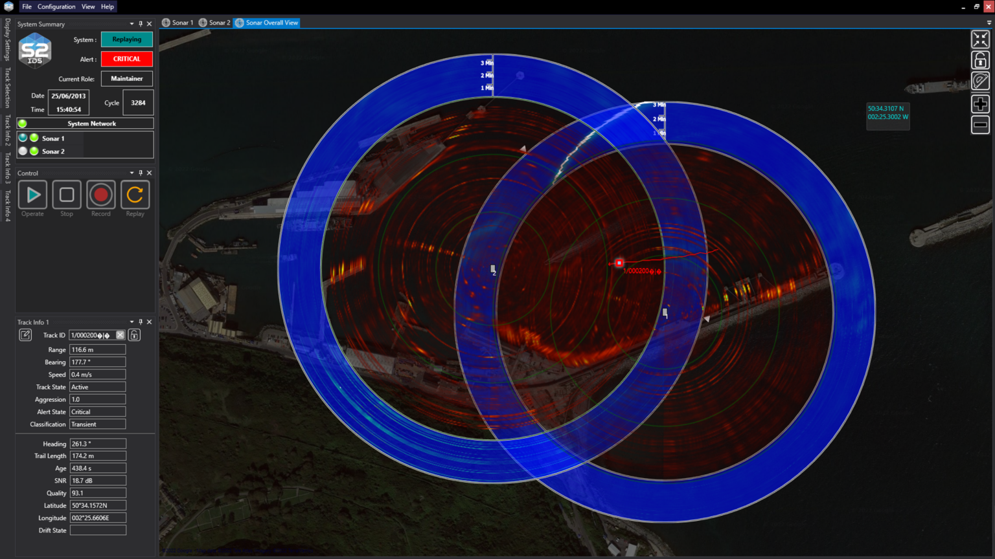Pin the System Summary panel
The height and width of the screenshot is (559, 995).
point(141,24)
